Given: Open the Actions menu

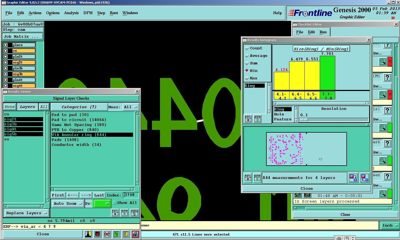Looking at the screenshot, I should pyautogui.click(x=35, y=13).
